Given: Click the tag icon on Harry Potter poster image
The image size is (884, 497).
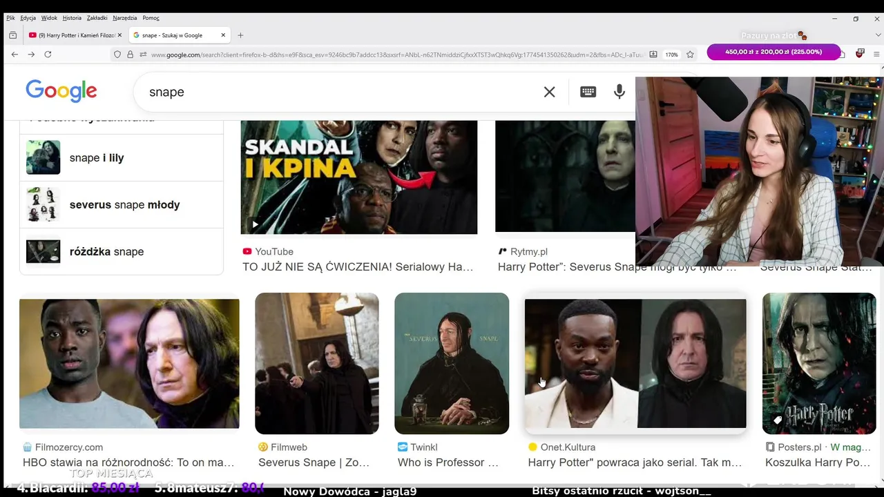Looking at the screenshot, I should click(777, 420).
